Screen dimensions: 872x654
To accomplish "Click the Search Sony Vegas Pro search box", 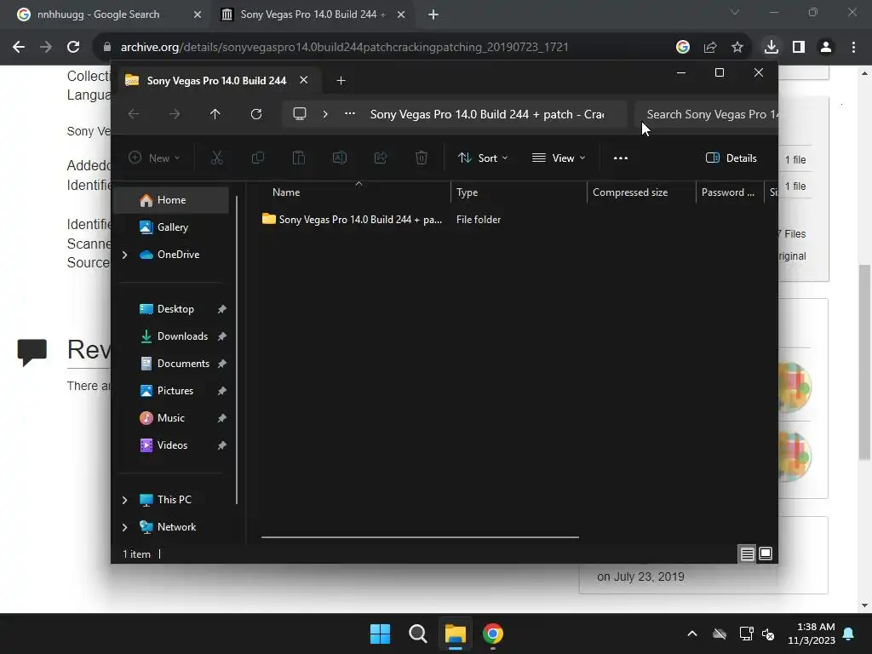I will pyautogui.click(x=706, y=115).
